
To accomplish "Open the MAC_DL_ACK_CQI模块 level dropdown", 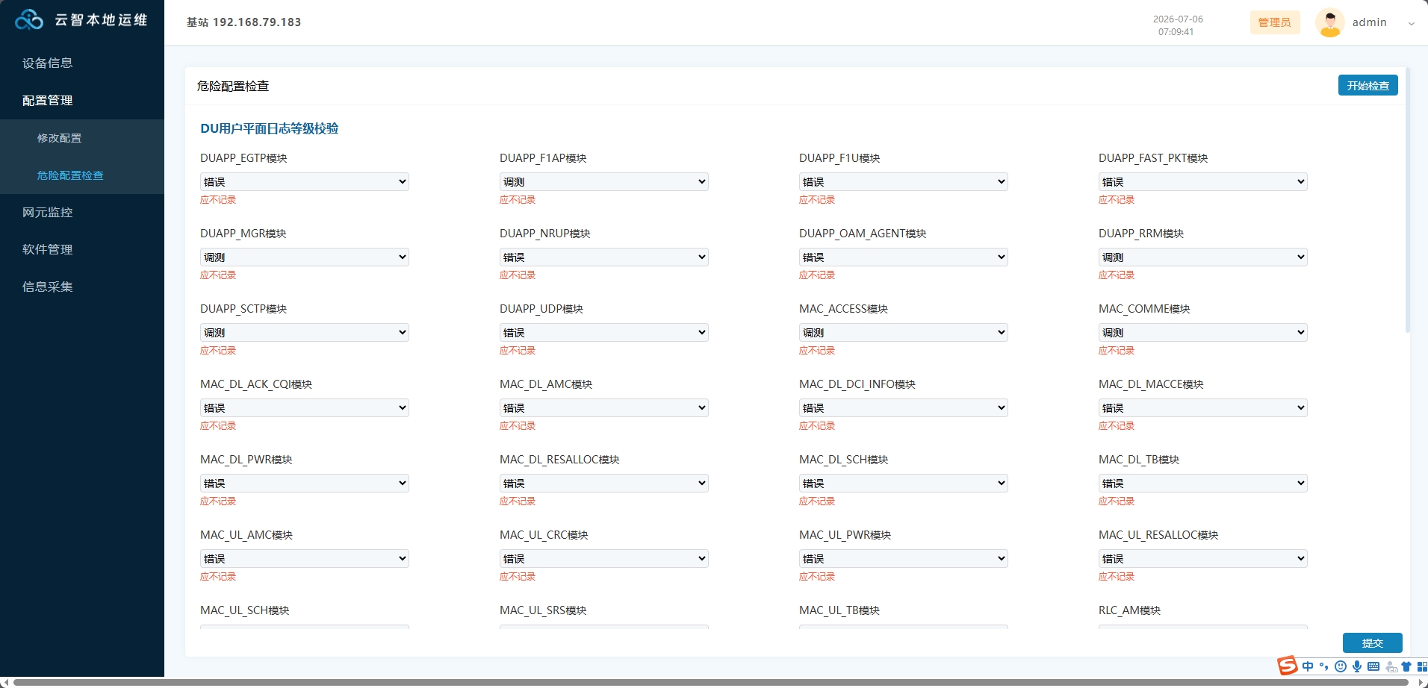I will tap(305, 408).
